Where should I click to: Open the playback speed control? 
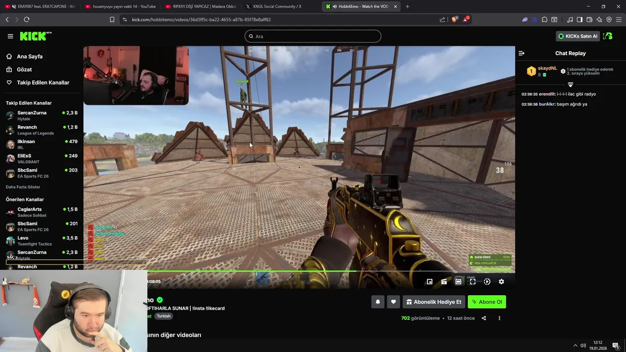[x=487, y=282]
